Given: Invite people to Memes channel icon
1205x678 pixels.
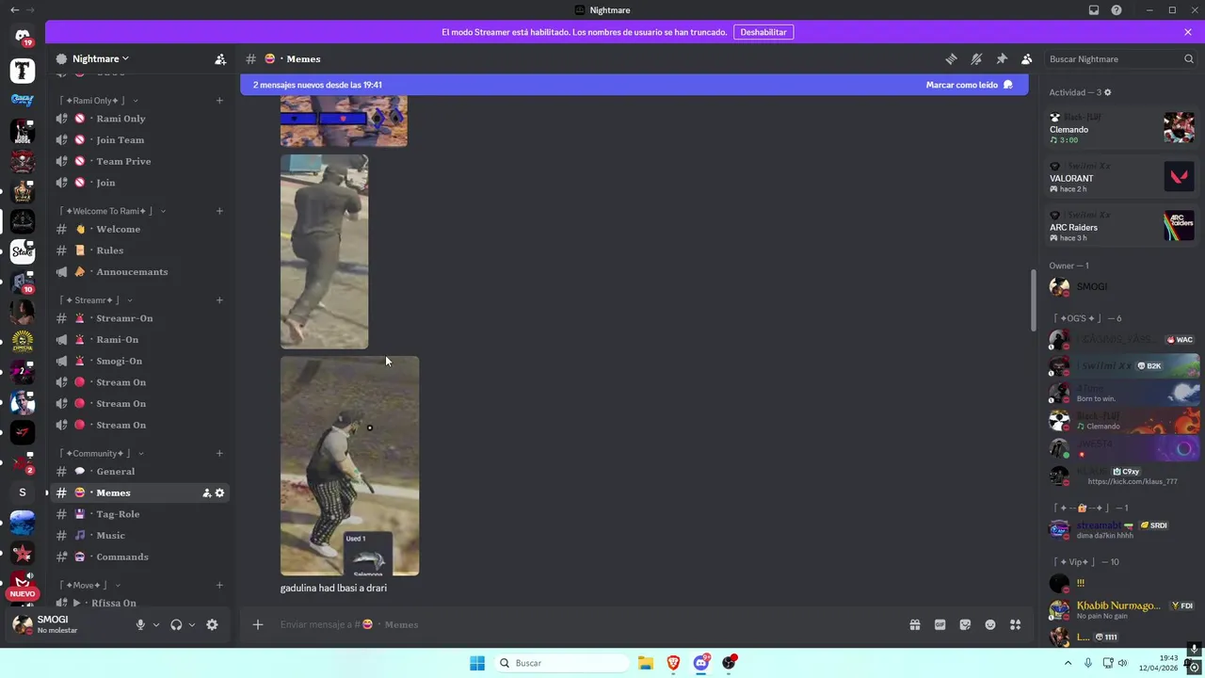Looking at the screenshot, I should [x=207, y=492].
